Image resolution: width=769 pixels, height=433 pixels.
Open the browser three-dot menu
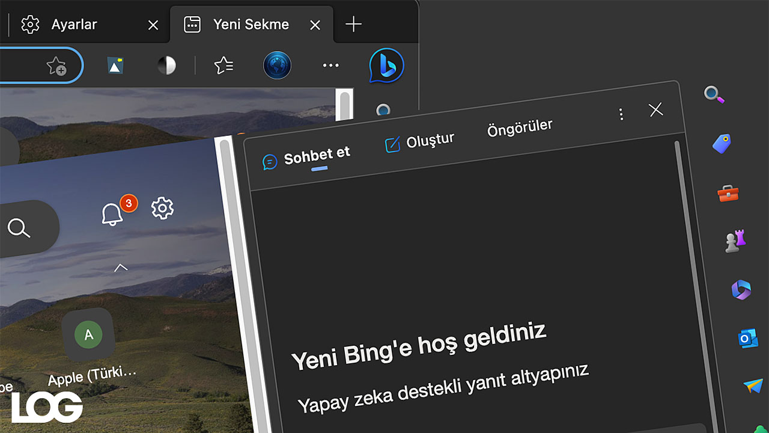331,66
